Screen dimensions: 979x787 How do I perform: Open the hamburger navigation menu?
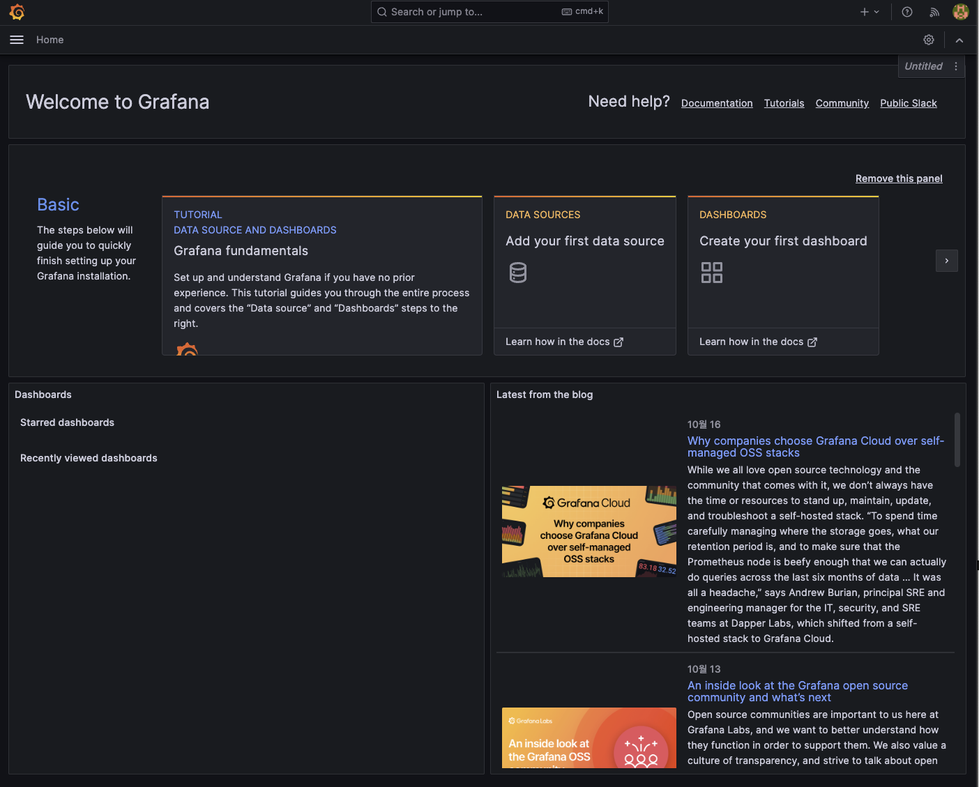[17, 40]
